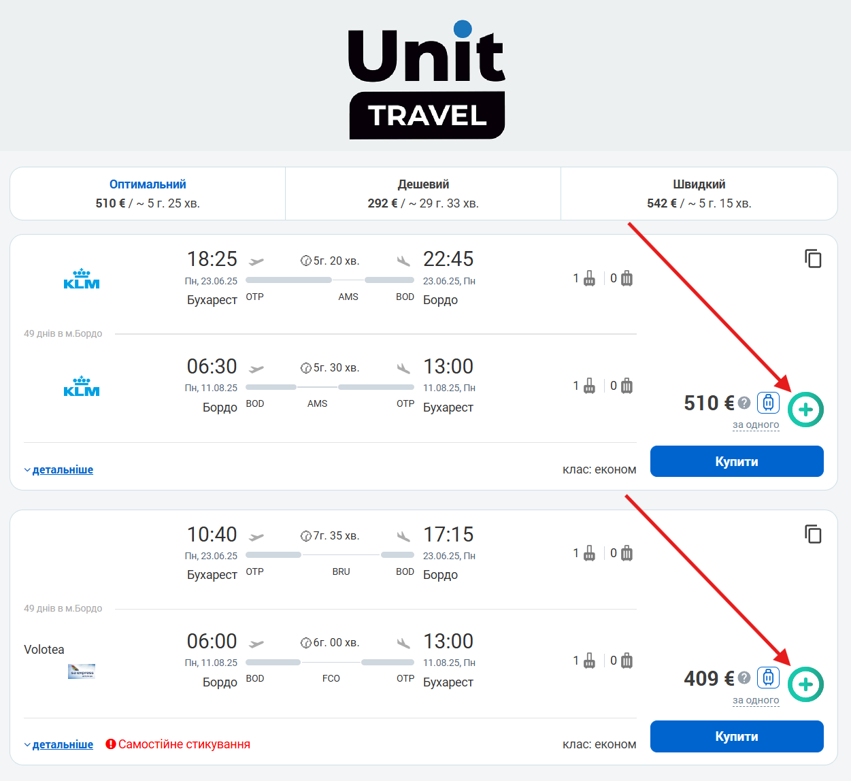
Task: Click the Самостійне стикування warning text
Action: (x=184, y=744)
